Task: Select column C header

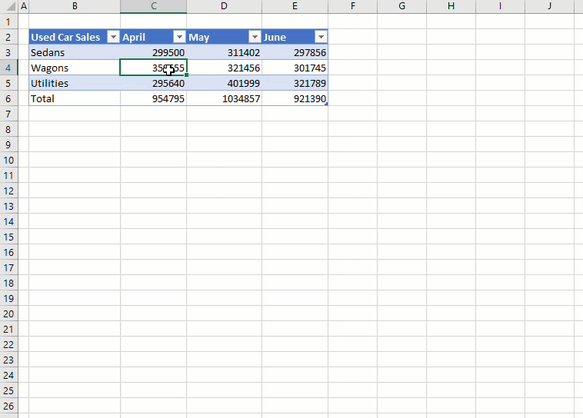Action: click(x=153, y=7)
